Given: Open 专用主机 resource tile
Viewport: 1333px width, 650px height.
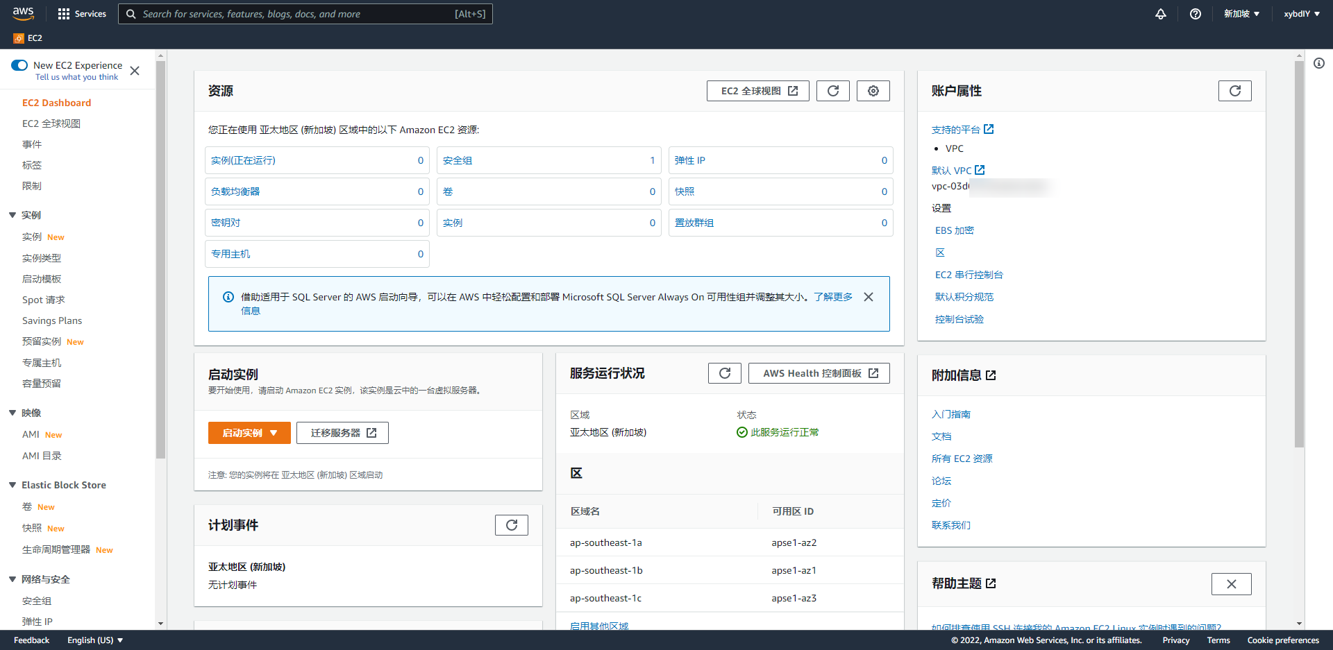Looking at the screenshot, I should [x=317, y=254].
